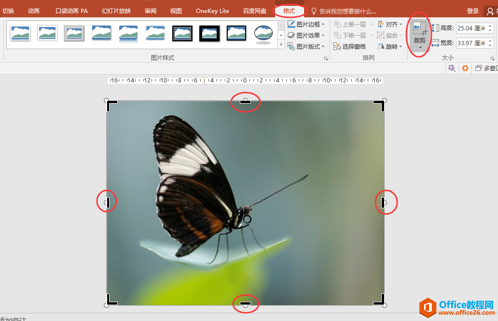
Task: Click the top middle crop handle
Action: 245,101
